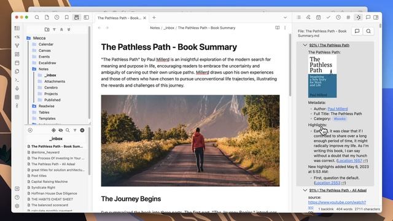Click the files icon in top toolbar
This screenshot has width=393, height=221.
coord(47,18)
